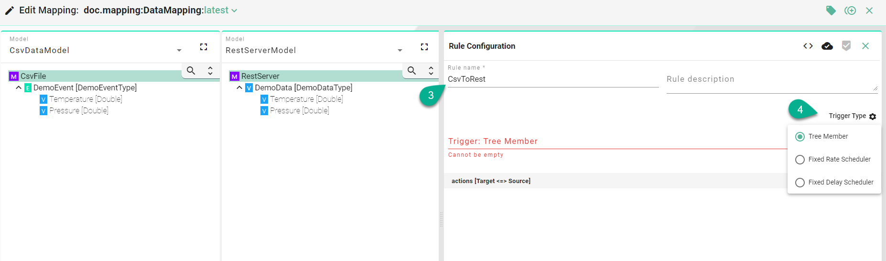
Task: Maximize the CsvDataModel panel
Action: point(204,47)
